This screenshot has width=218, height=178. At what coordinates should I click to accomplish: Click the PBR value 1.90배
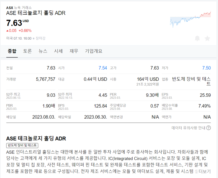[49, 106]
